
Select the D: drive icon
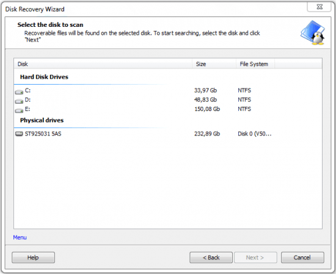[x=19, y=101]
